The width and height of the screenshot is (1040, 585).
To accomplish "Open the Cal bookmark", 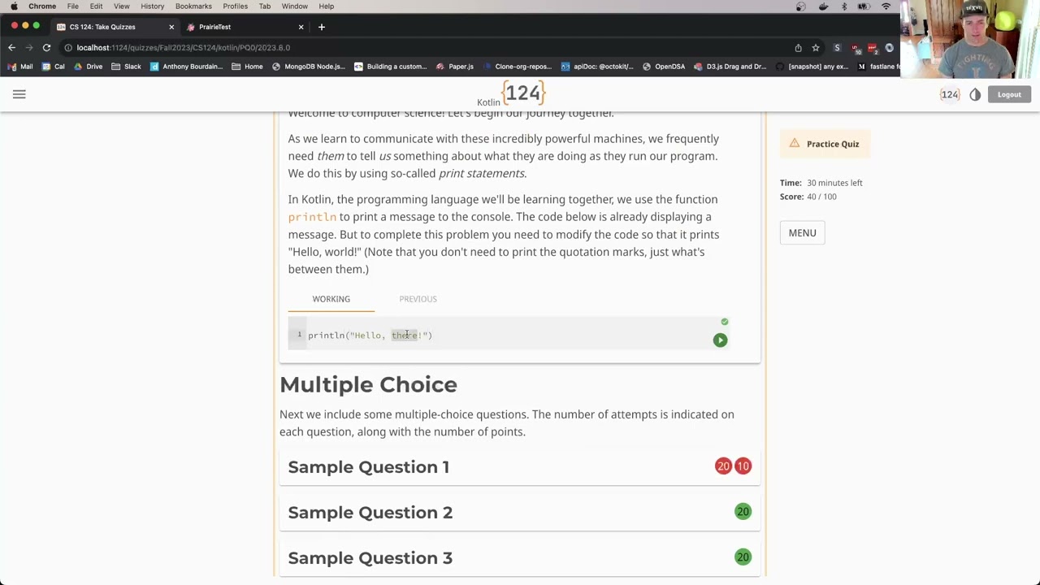I will tap(53, 67).
